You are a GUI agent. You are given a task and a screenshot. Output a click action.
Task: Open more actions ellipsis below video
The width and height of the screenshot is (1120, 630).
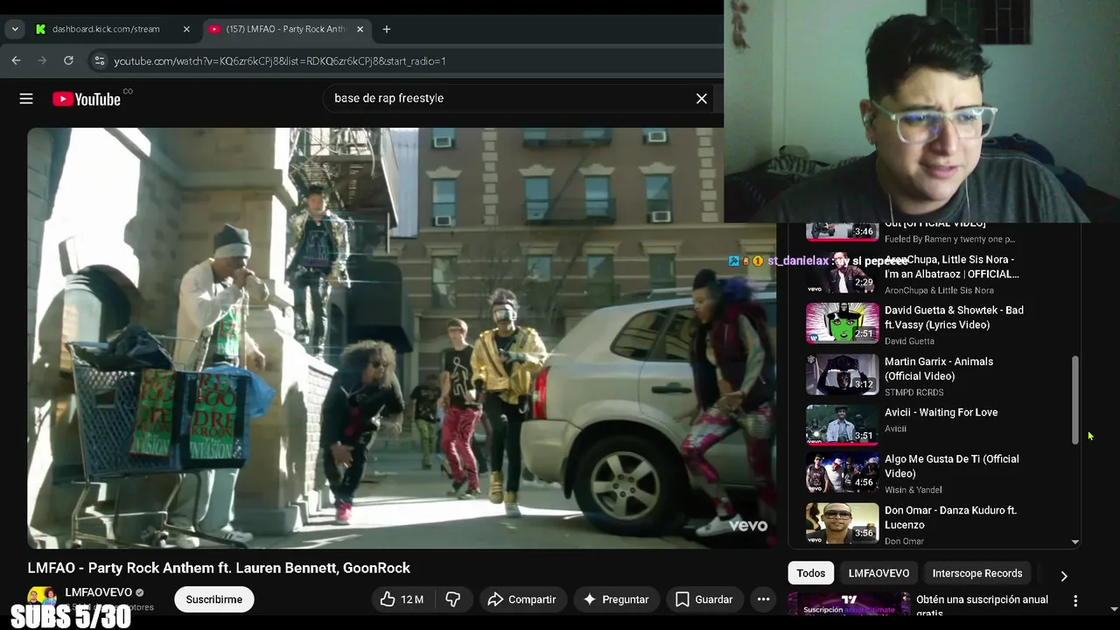[x=763, y=599]
